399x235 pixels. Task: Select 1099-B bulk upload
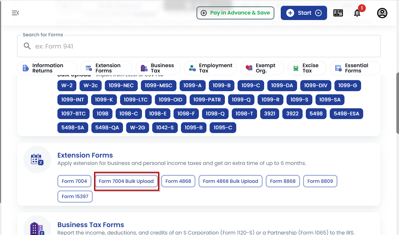[221, 85]
